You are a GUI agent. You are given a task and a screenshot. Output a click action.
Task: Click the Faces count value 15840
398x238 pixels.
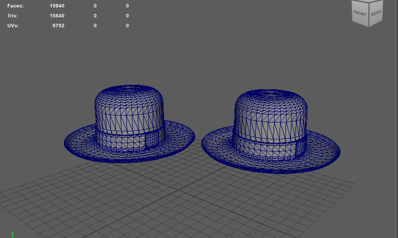tap(57, 5)
